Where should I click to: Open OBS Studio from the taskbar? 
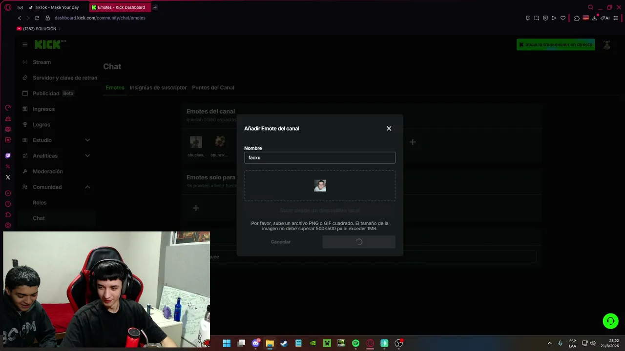point(399,343)
